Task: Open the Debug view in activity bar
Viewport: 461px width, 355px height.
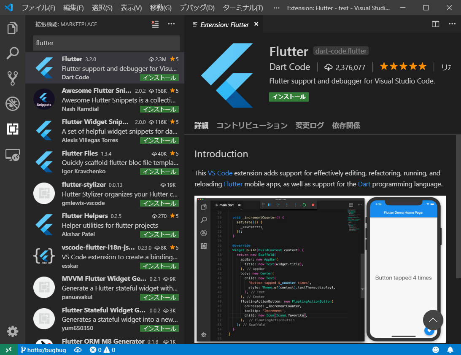Action: tap(12, 103)
